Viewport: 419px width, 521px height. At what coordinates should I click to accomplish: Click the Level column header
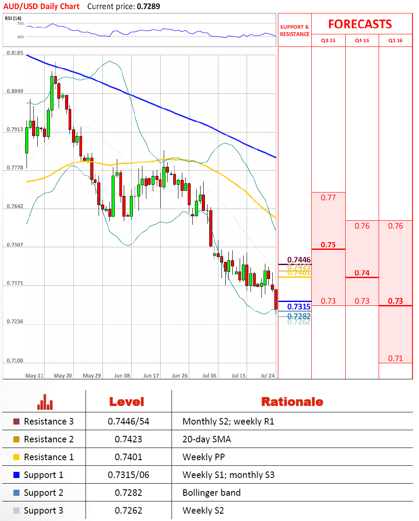click(x=127, y=402)
